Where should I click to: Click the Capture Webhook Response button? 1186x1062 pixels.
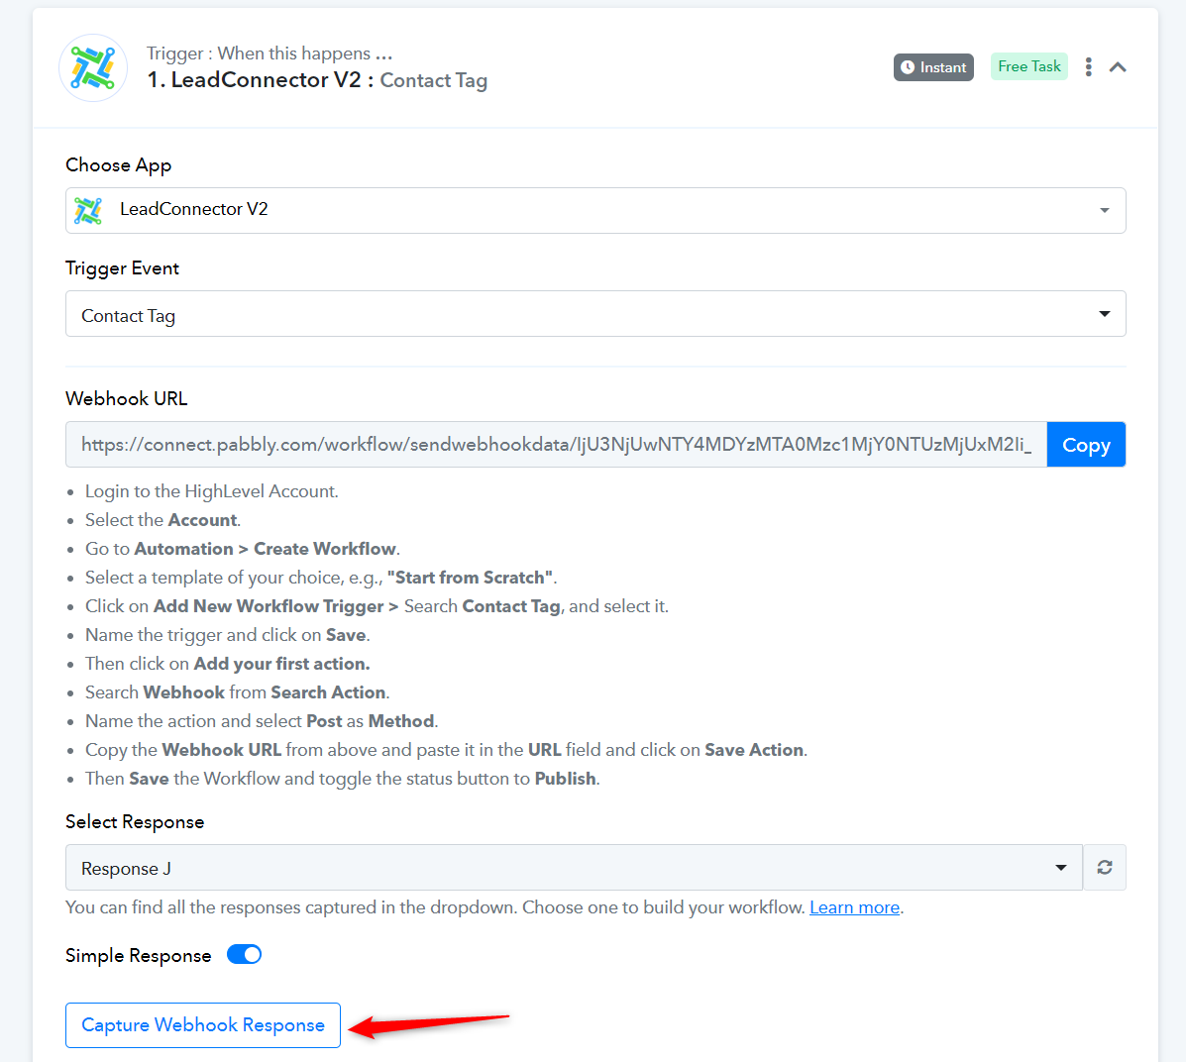(203, 1025)
